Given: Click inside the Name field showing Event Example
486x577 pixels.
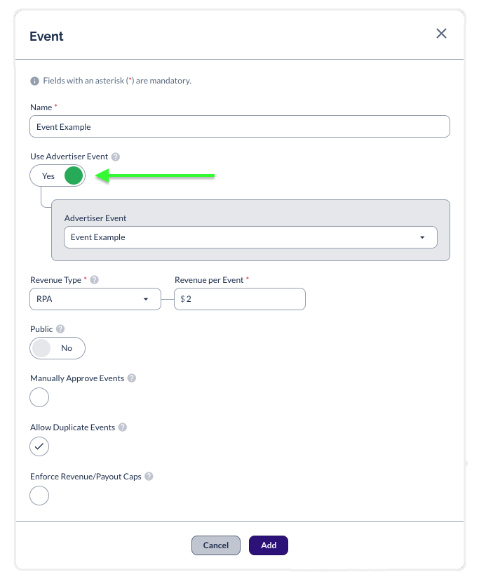Looking at the screenshot, I should (240, 126).
